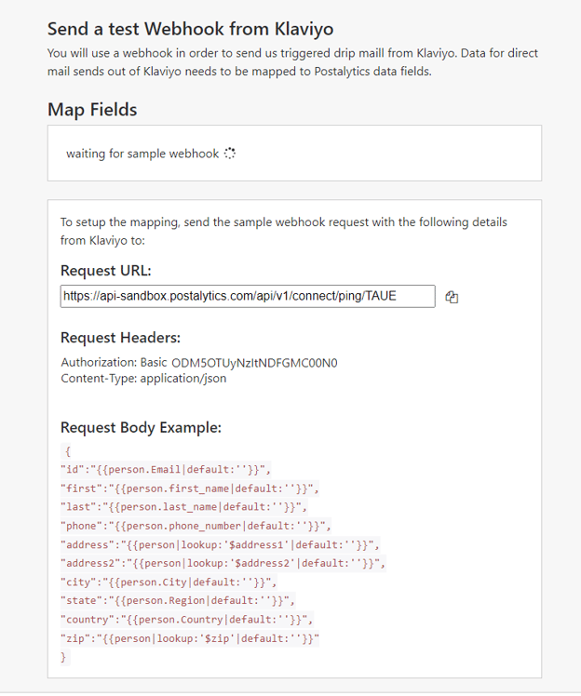Click the "last" last_name code line
Image resolution: width=581 pixels, height=696 pixels.
[184, 507]
